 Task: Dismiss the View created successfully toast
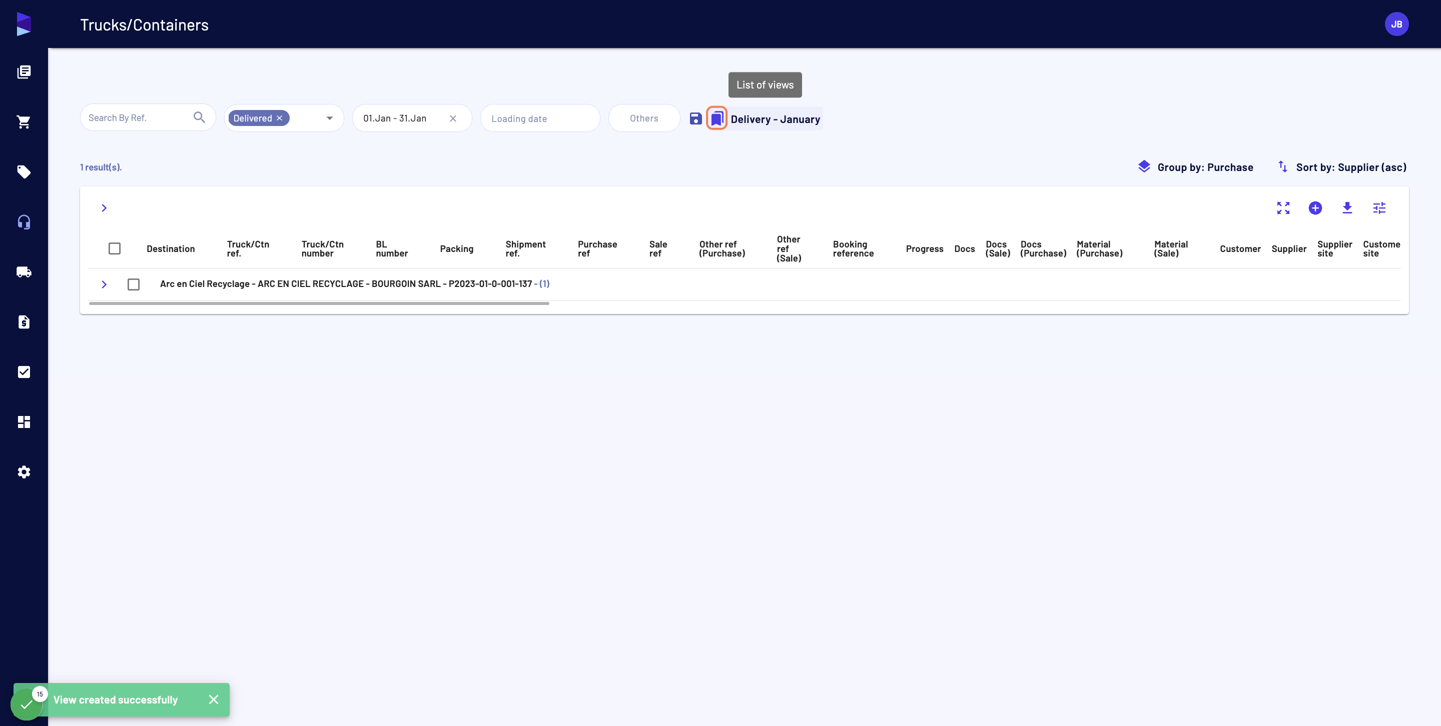click(x=214, y=699)
